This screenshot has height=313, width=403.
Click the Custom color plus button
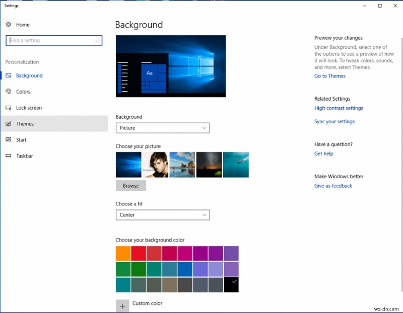point(122,305)
